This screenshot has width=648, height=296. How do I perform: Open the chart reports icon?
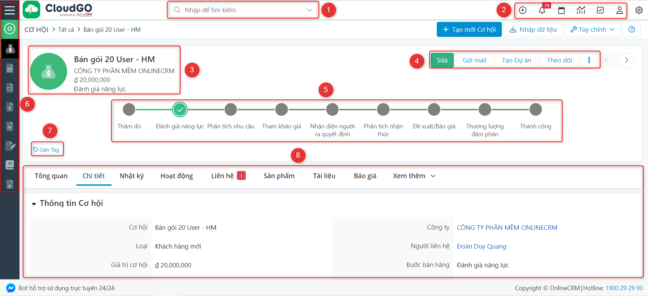(x=581, y=10)
